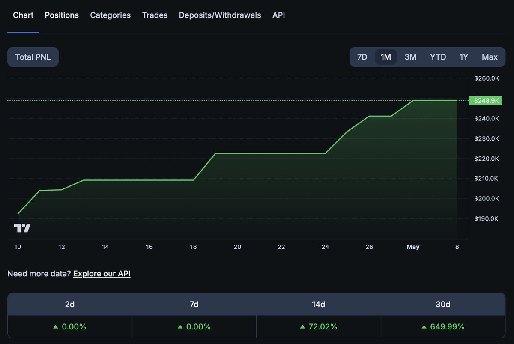Switch to the API tab
This screenshot has height=344, width=514.
coord(278,15)
